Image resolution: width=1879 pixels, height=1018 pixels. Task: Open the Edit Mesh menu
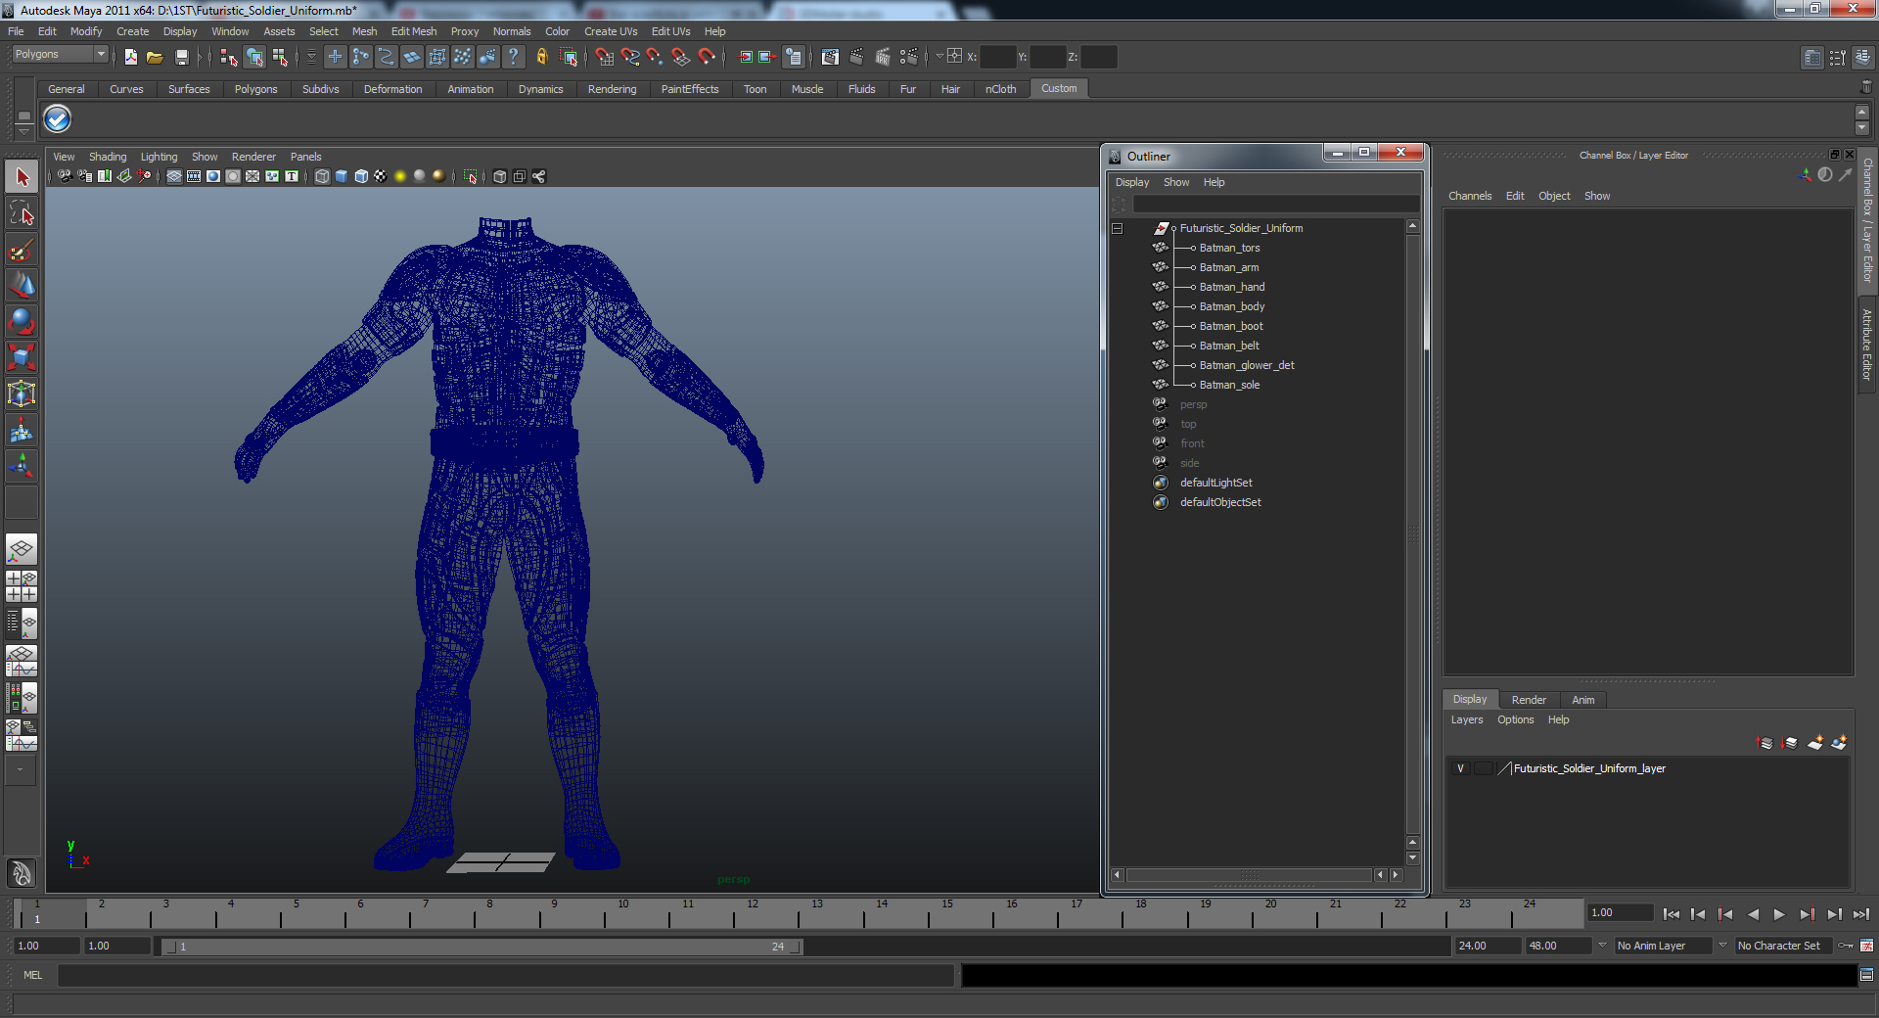414,31
